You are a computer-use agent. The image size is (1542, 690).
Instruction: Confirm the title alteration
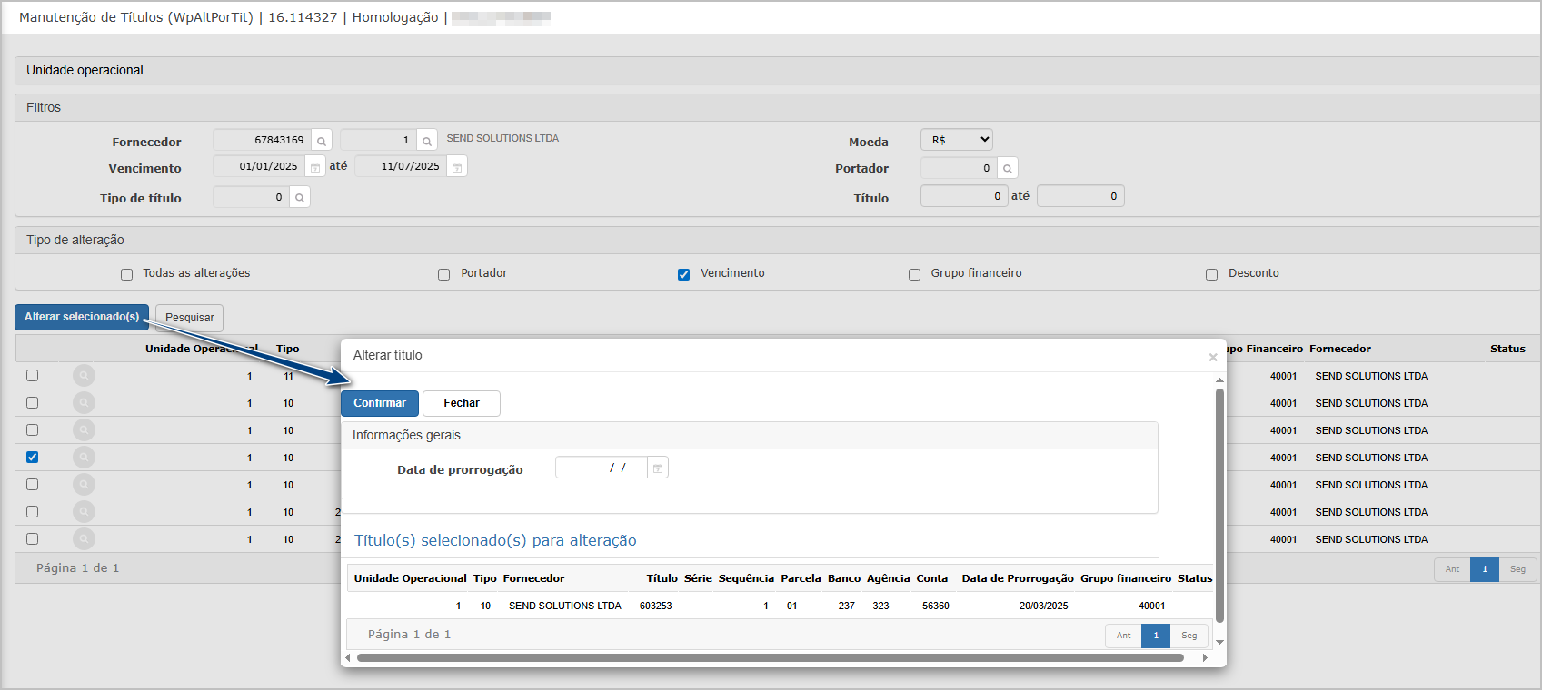[380, 403]
